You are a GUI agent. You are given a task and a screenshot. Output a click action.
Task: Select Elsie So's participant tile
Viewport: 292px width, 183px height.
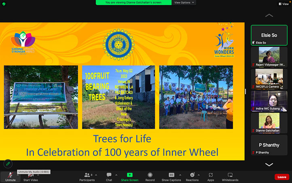point(269,35)
